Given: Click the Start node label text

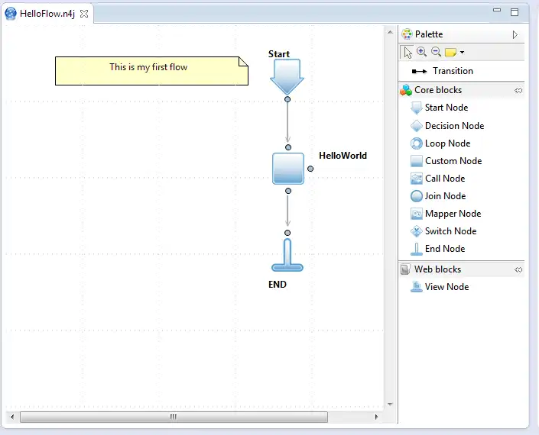Looking at the screenshot, I should pos(279,54).
